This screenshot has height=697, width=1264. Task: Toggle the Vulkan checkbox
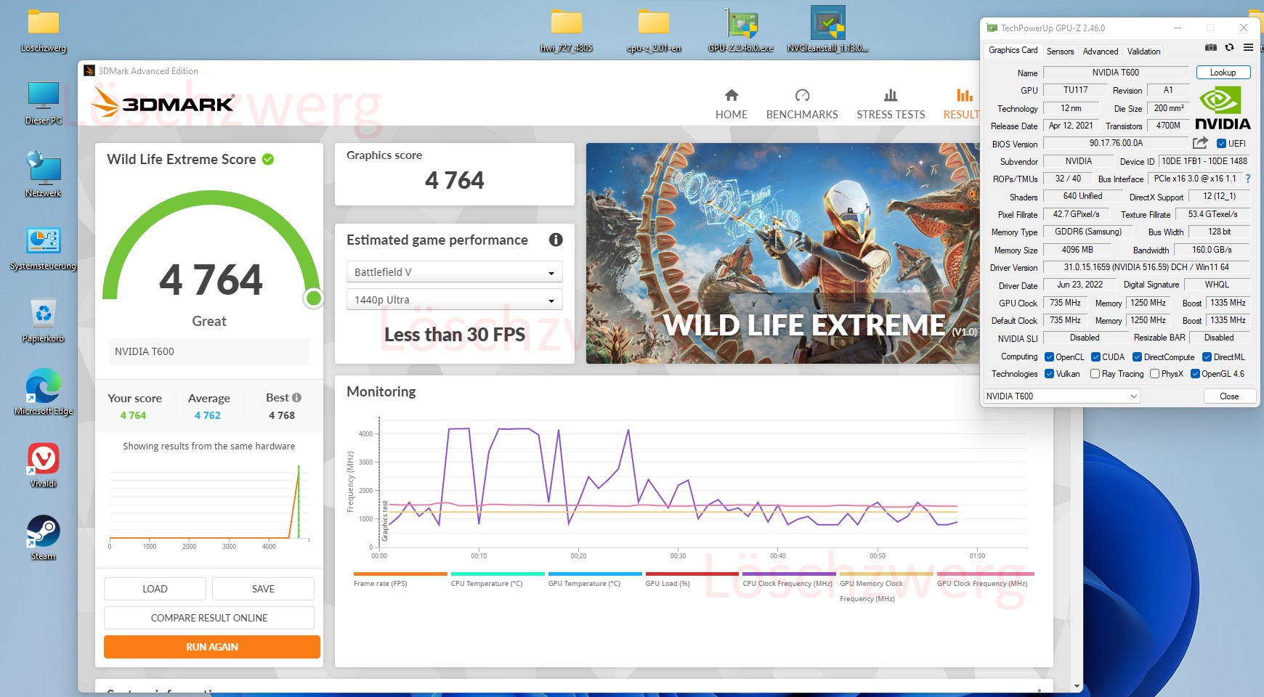1049,374
